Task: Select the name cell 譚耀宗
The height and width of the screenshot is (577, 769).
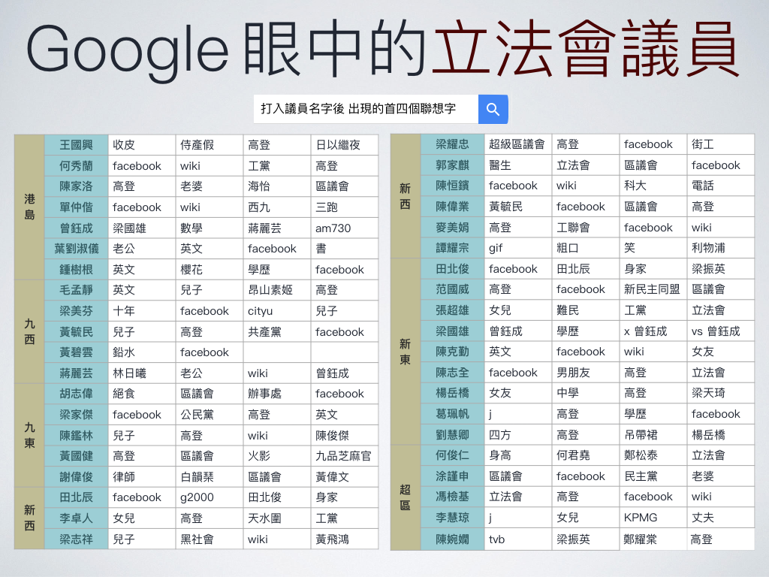Action: pyautogui.click(x=452, y=248)
